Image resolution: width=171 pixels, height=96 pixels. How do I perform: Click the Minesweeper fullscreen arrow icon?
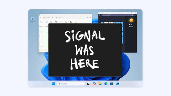[x=136, y=15]
